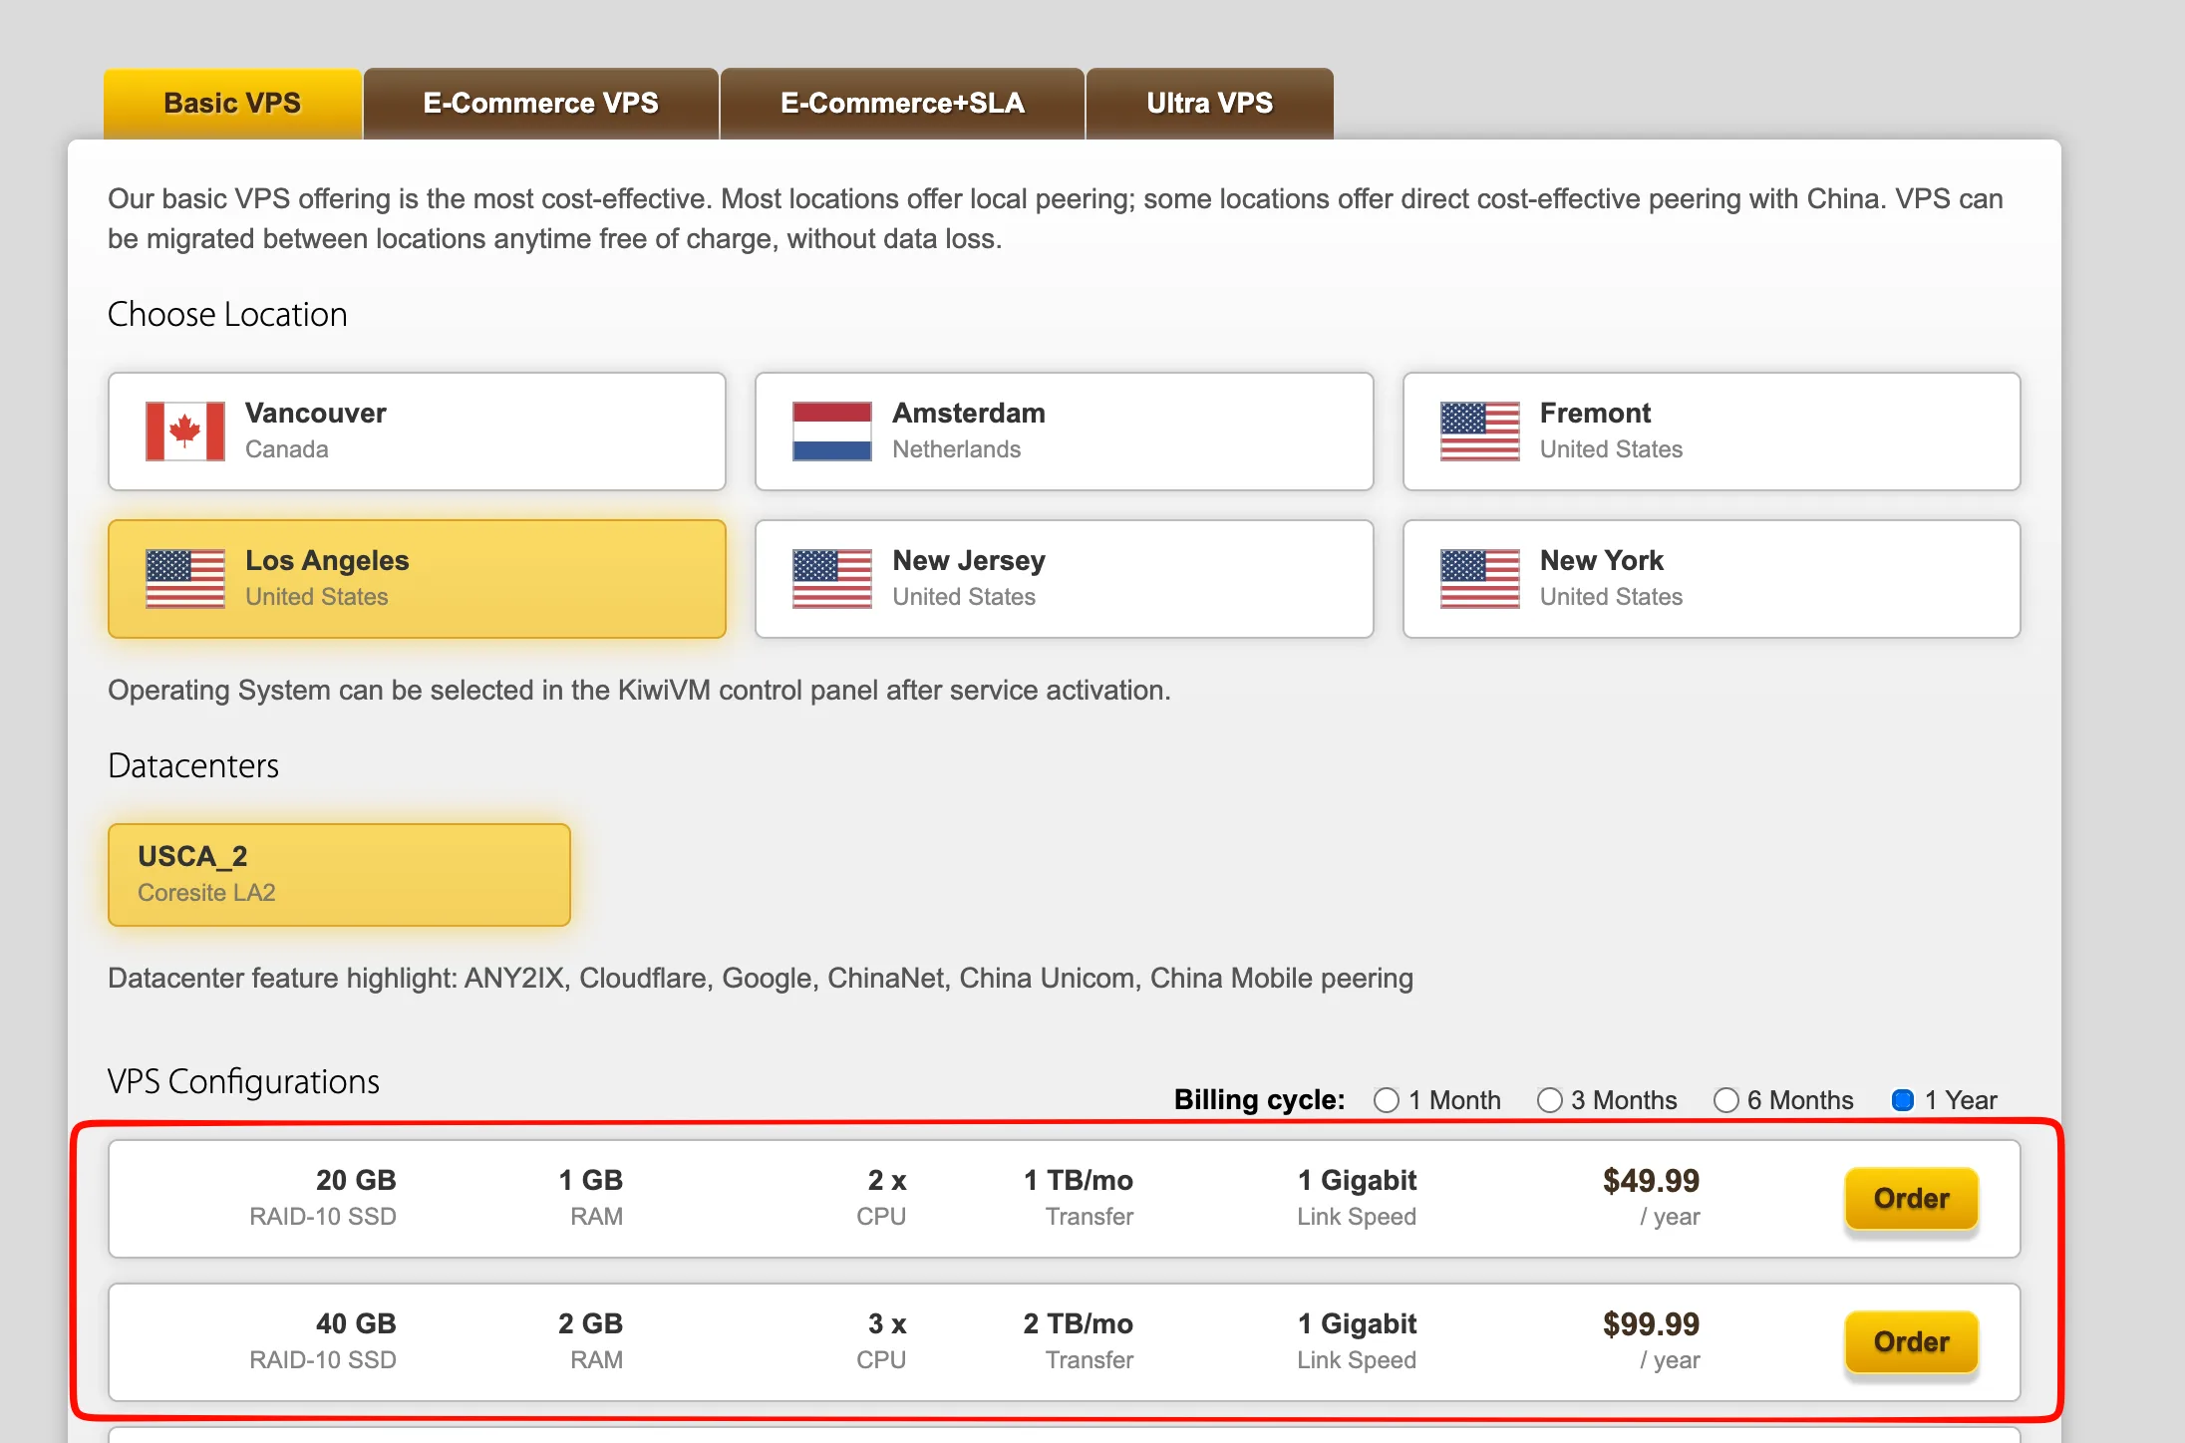Switch to the E-Commerce VPS tab
2185x1443 pixels.
(x=541, y=104)
